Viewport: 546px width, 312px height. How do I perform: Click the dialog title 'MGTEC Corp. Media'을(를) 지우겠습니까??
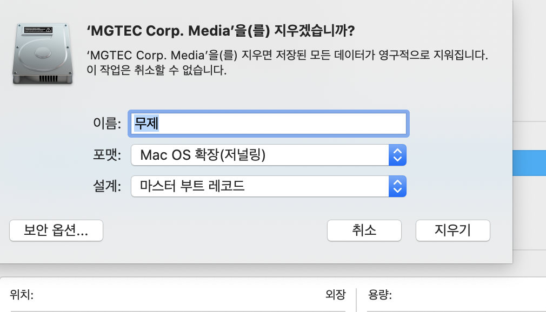(221, 31)
